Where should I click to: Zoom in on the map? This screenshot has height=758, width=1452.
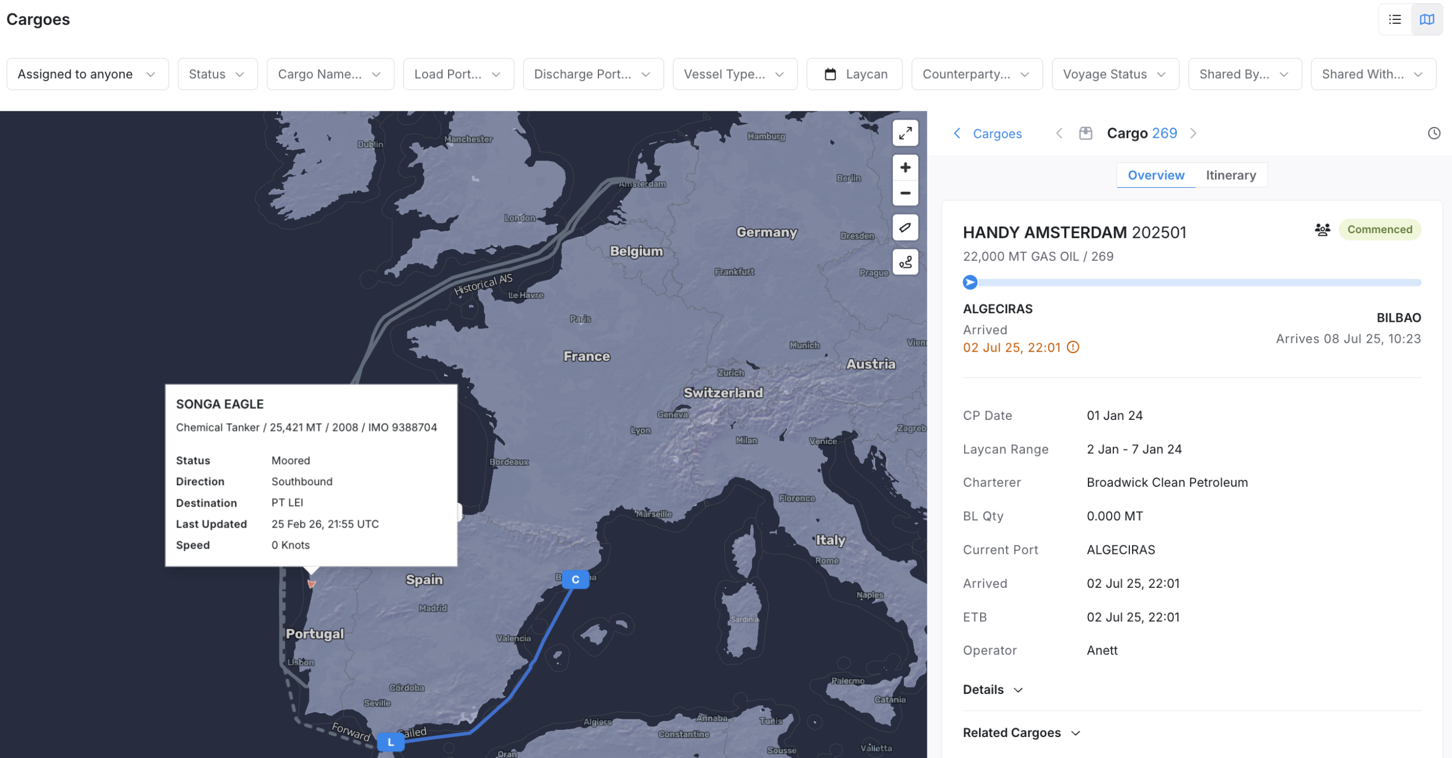905,167
